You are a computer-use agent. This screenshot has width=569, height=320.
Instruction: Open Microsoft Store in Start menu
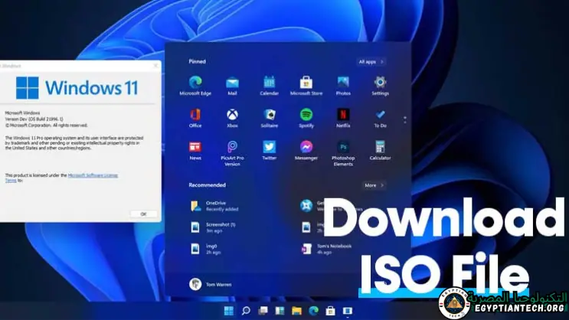(306, 86)
